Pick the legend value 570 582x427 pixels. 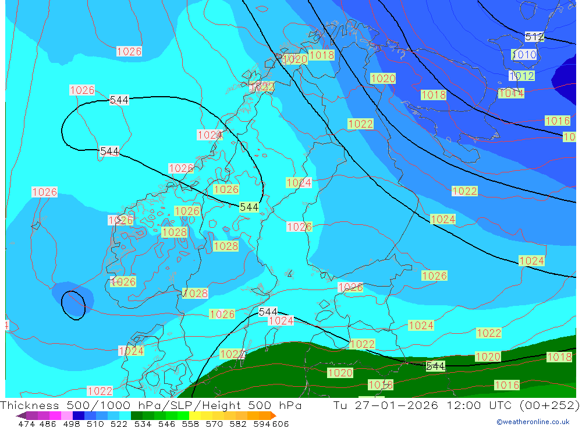point(214,424)
